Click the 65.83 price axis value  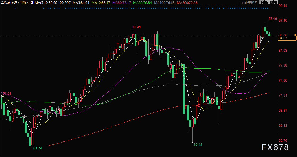click(x=283, y=126)
